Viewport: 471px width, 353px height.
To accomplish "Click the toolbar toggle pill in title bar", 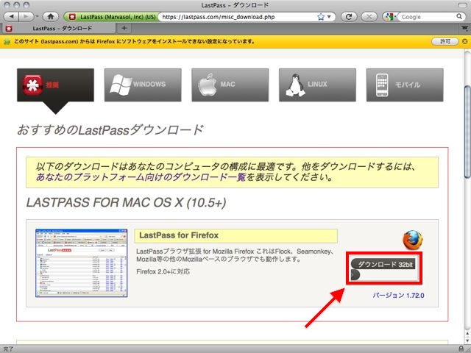I will [462, 5].
